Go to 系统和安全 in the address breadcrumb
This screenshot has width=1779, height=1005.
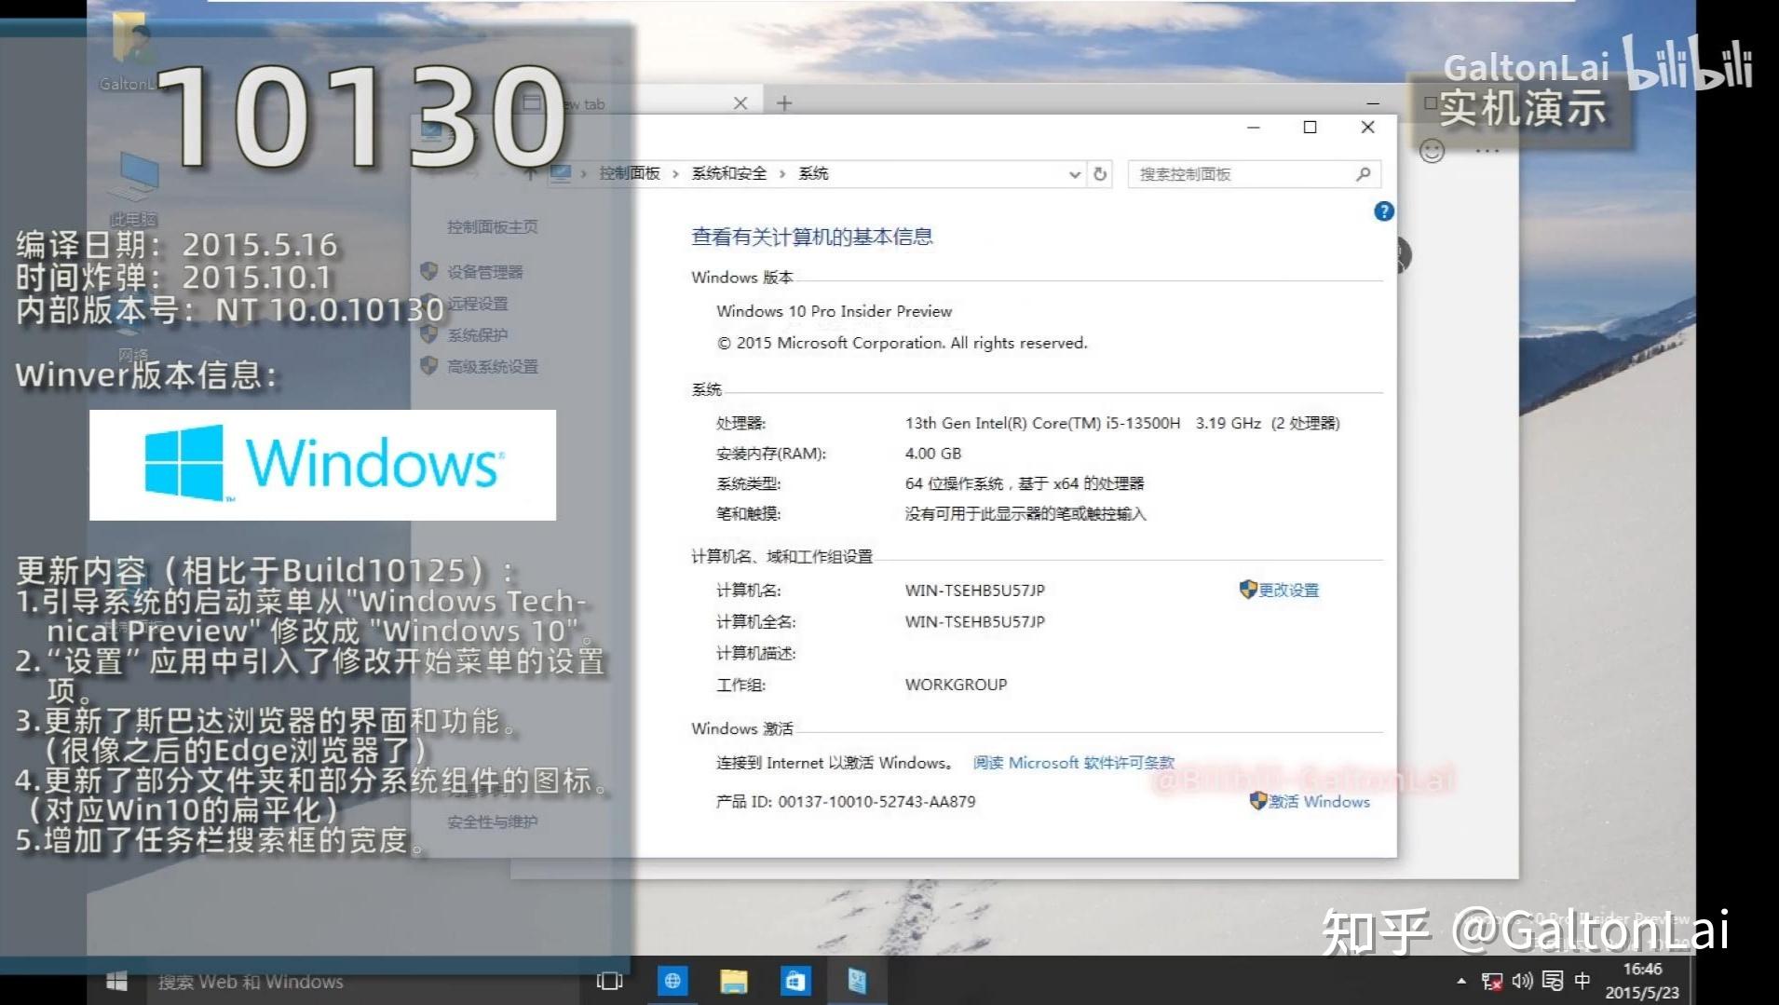click(x=729, y=173)
